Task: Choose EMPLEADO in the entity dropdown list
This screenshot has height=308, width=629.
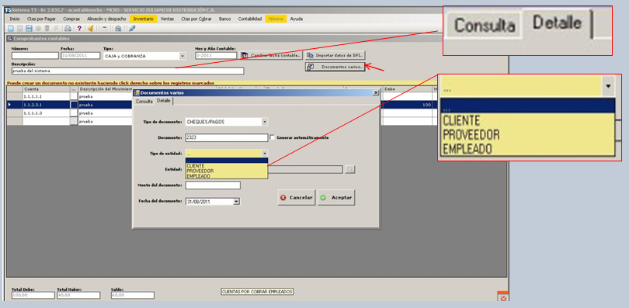Action: click(198, 176)
